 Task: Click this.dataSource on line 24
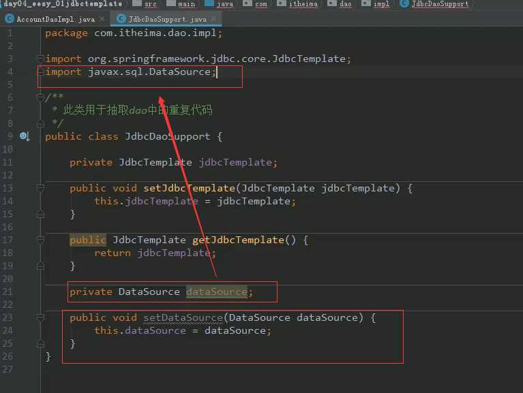[140, 330]
